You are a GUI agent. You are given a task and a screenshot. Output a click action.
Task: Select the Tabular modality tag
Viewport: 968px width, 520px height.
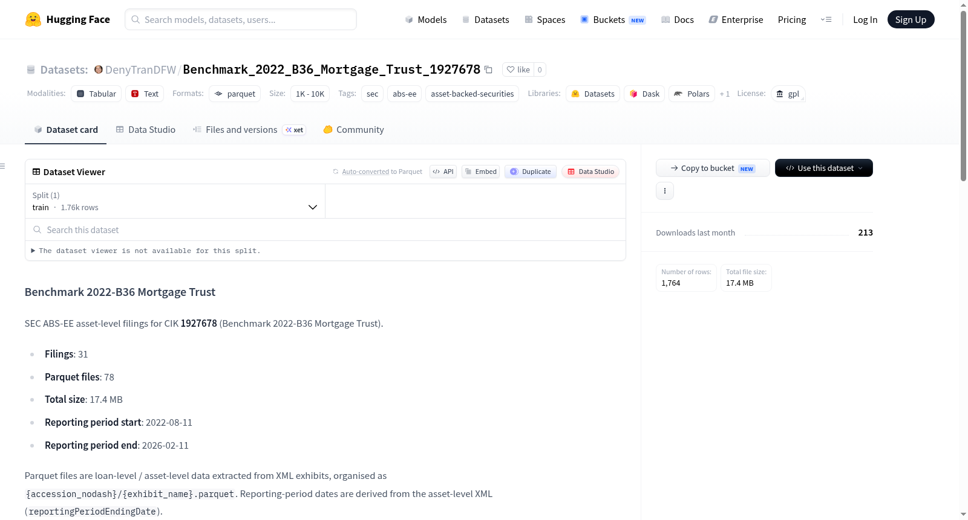(x=96, y=94)
